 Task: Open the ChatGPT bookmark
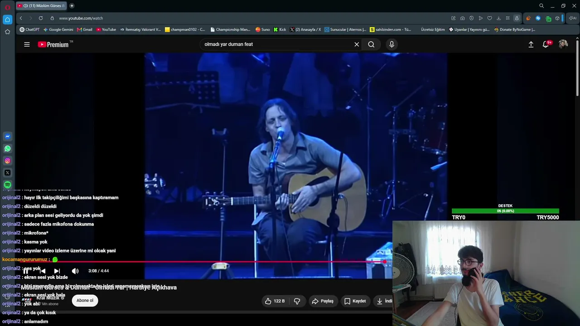(x=29, y=29)
